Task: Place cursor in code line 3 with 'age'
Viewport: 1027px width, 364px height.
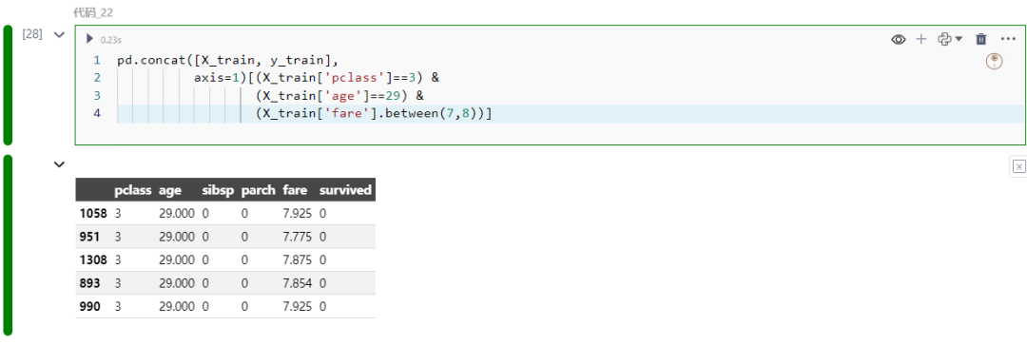Action: tap(339, 96)
